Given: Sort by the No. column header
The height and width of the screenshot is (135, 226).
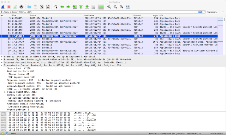Looking at the screenshot, I should 6,16.
